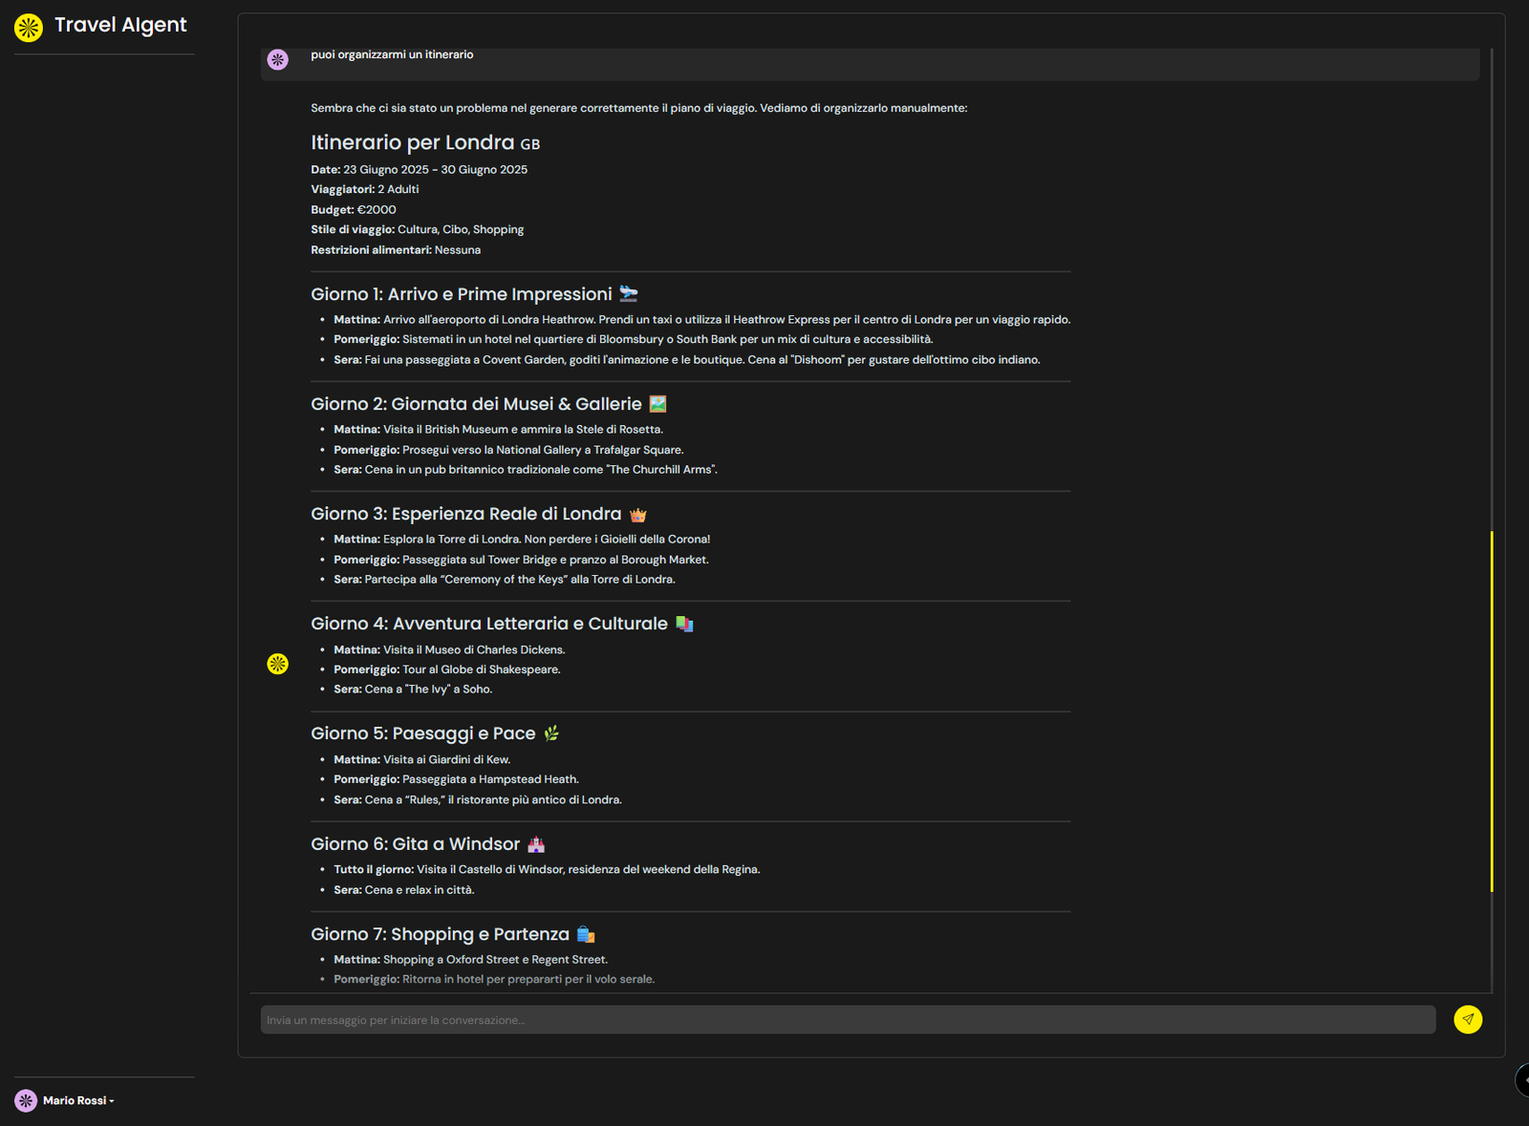Click the yellow chat scrollbar thumb
1529x1126 pixels.
(x=1492, y=711)
